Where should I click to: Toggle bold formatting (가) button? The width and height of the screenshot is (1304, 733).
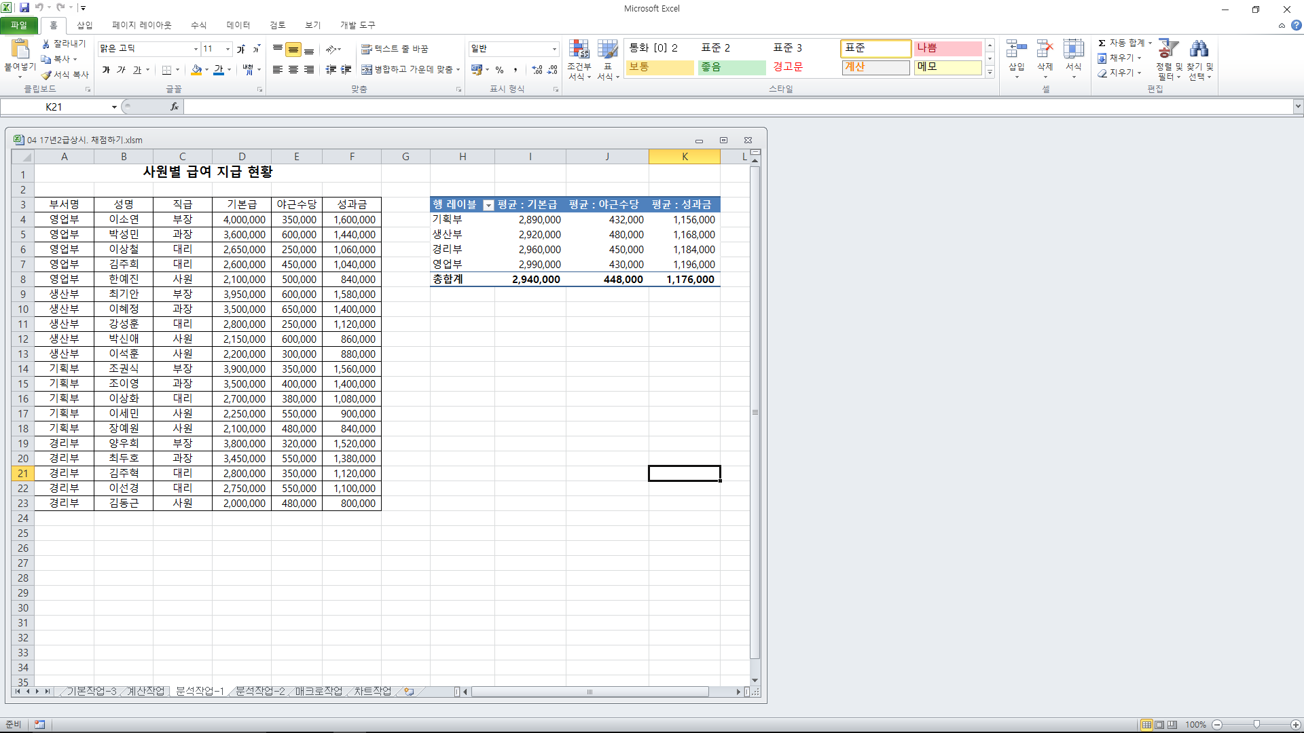pyautogui.click(x=106, y=70)
